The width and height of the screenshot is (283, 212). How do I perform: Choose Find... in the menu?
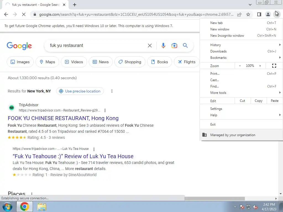(x=241, y=86)
